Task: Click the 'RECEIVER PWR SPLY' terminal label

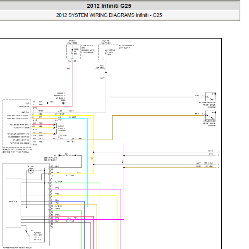Action: (20, 125)
